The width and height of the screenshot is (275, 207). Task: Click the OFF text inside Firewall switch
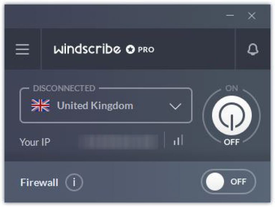(x=238, y=182)
